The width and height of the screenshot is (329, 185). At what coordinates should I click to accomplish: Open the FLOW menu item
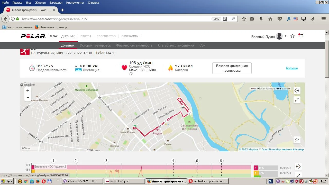coord(54,36)
